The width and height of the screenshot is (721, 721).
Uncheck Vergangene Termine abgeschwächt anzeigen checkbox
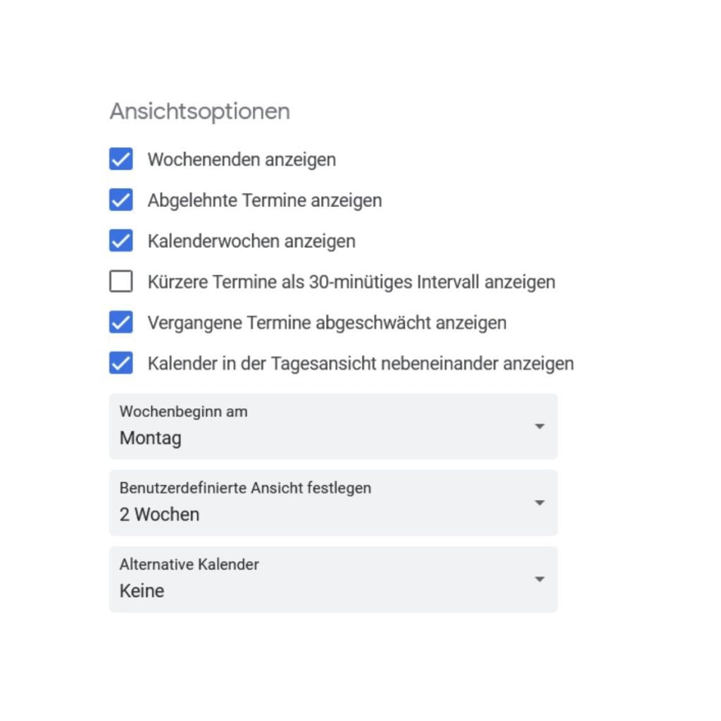point(121,322)
